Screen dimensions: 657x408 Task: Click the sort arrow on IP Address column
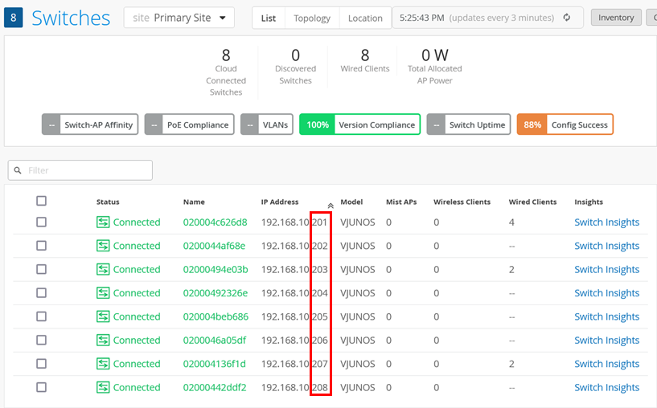(331, 205)
